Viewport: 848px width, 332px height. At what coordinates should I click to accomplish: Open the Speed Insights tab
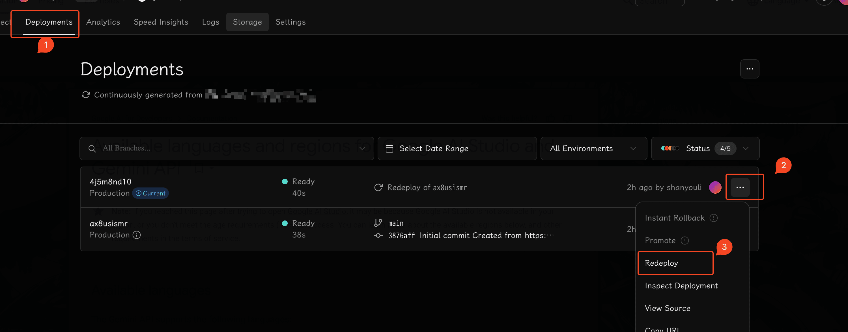pyautogui.click(x=161, y=22)
